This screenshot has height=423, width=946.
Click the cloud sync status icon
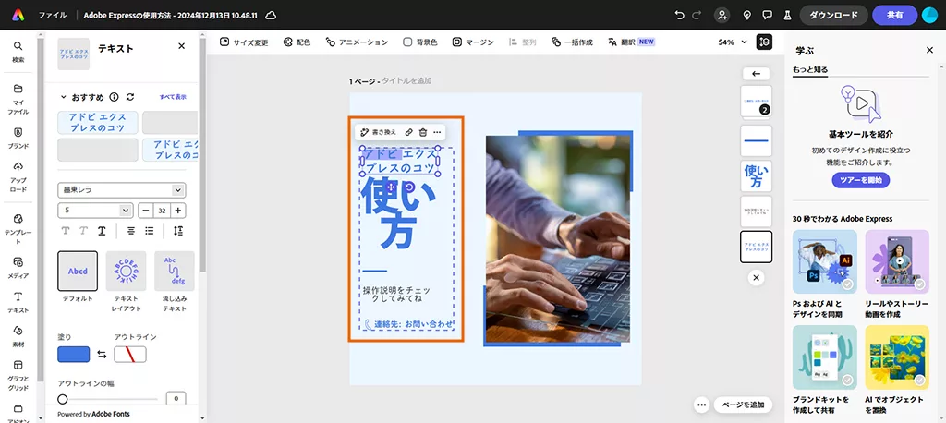pyautogui.click(x=272, y=15)
